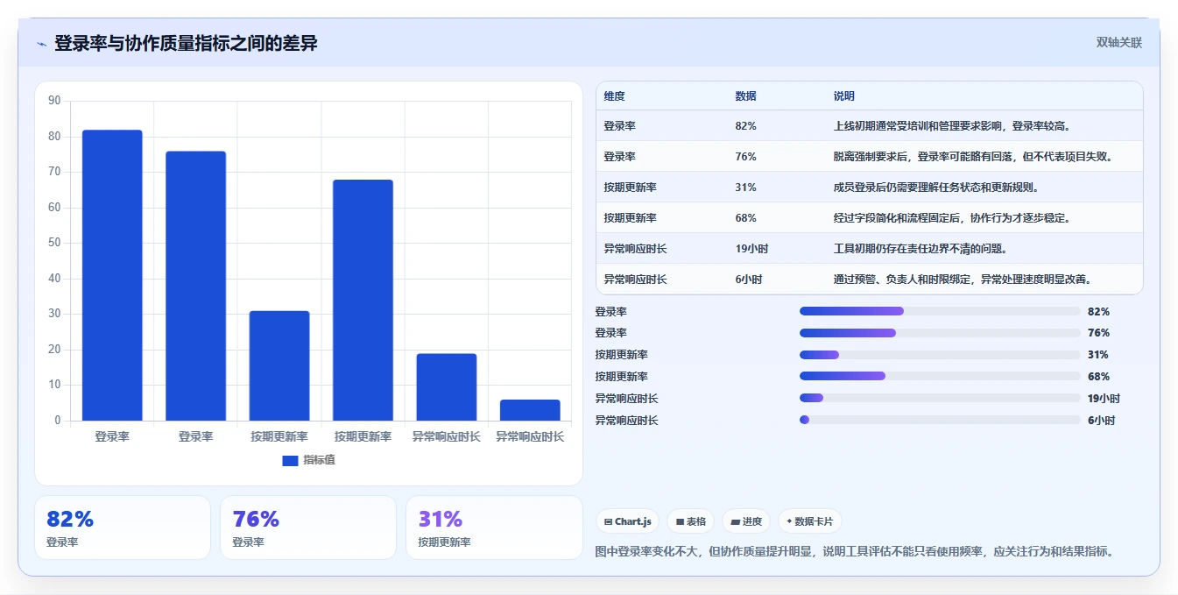This screenshot has height=595, width=1178.
Task: Click the 数据卡片 tag star icon
Action: pyautogui.click(x=789, y=521)
